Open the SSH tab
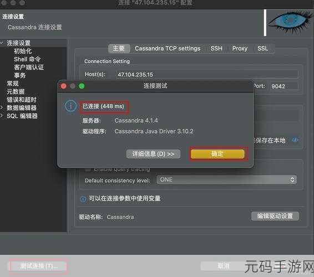This screenshot has width=314, height=277. coord(216,48)
